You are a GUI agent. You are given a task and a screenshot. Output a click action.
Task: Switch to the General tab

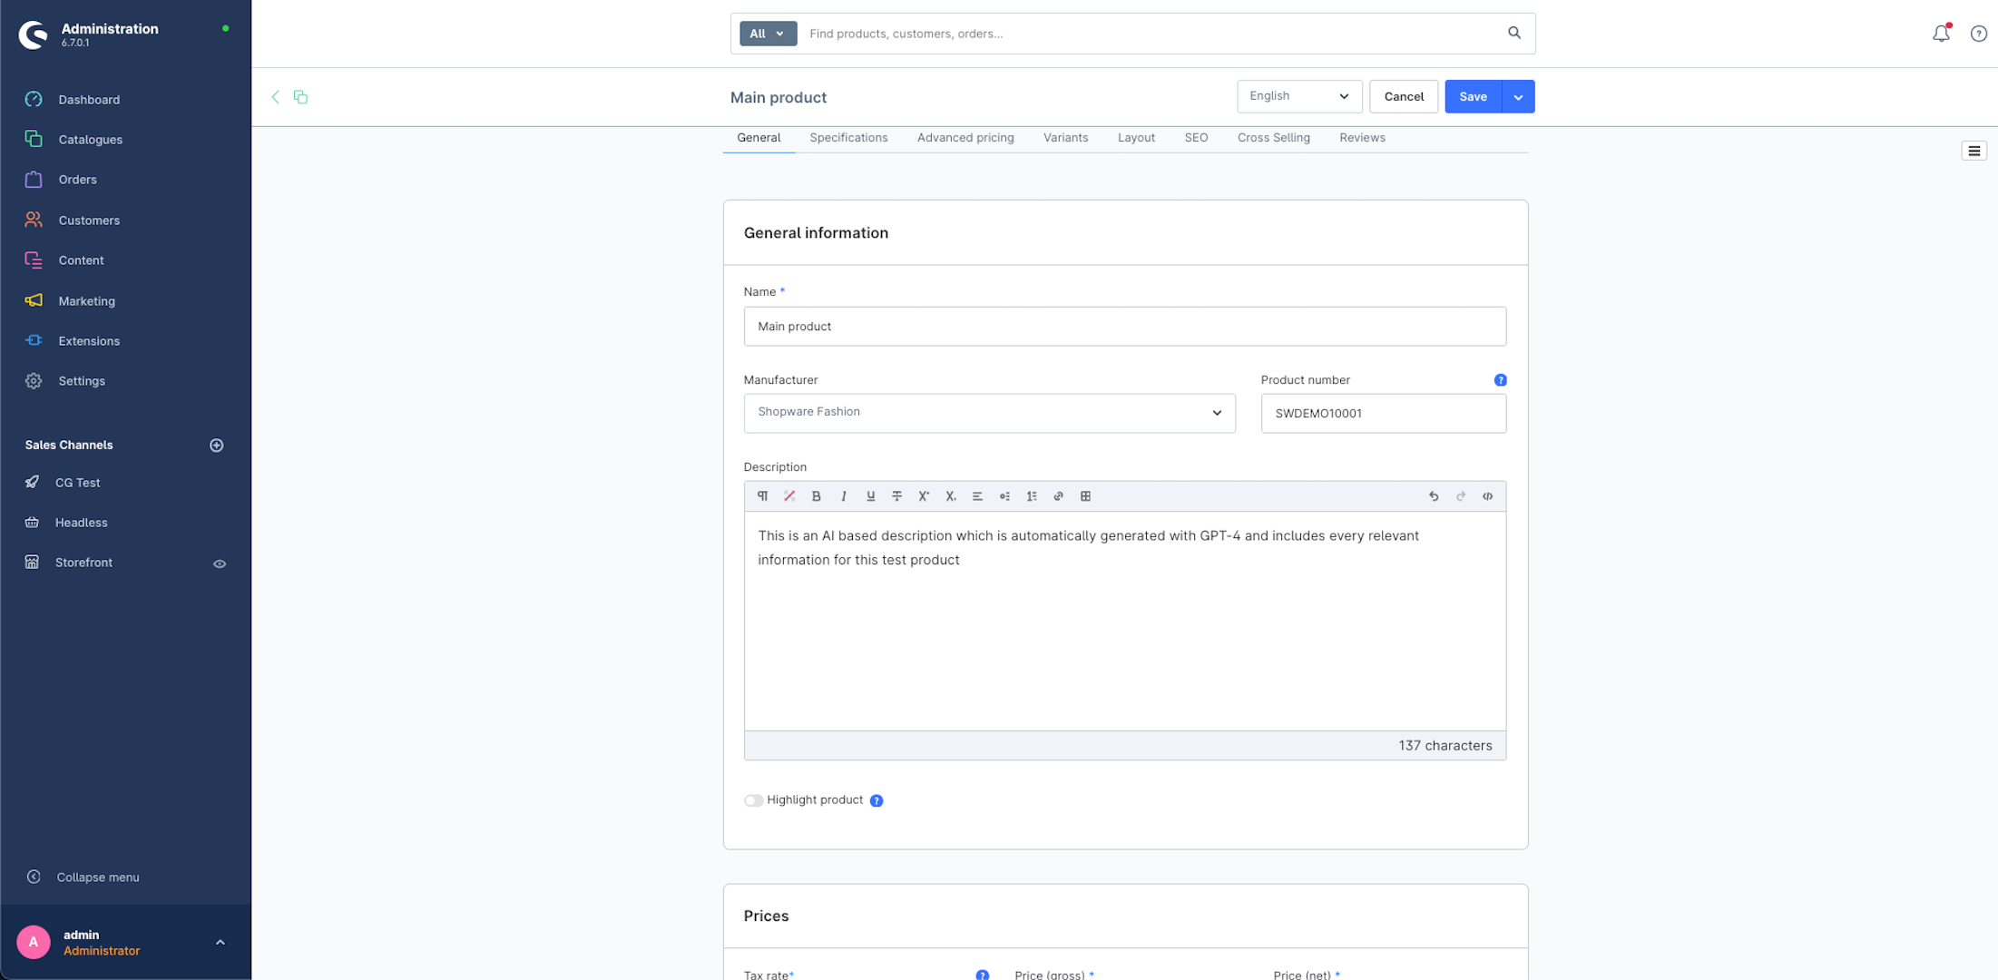coord(759,138)
